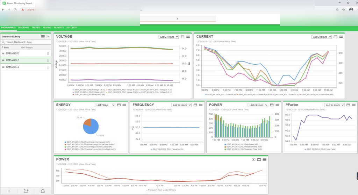Open browser profile avatar

(351, 9)
